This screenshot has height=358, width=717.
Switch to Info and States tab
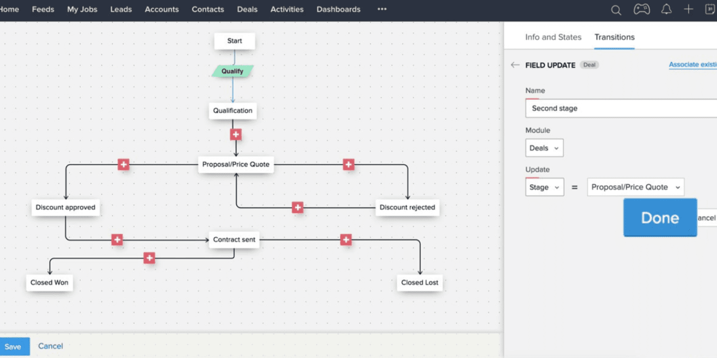553,37
